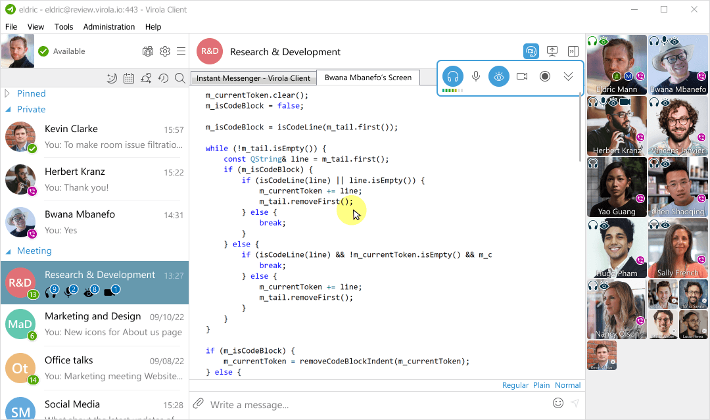The height and width of the screenshot is (420, 710).
Task: Open the Research & Development conversation
Action: [100, 275]
